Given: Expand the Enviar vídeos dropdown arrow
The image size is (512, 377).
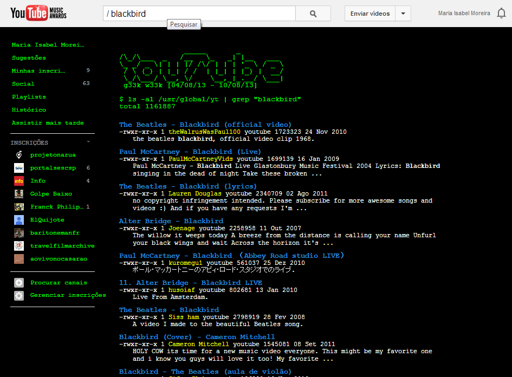Looking at the screenshot, I should (403, 14).
